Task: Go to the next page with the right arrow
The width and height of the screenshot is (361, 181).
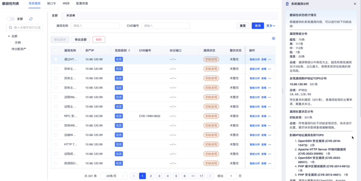Action: tap(210, 176)
